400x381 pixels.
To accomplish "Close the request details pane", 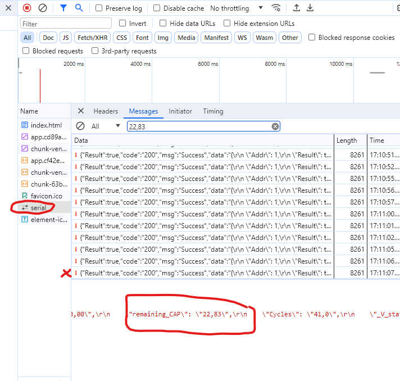I will [x=81, y=111].
